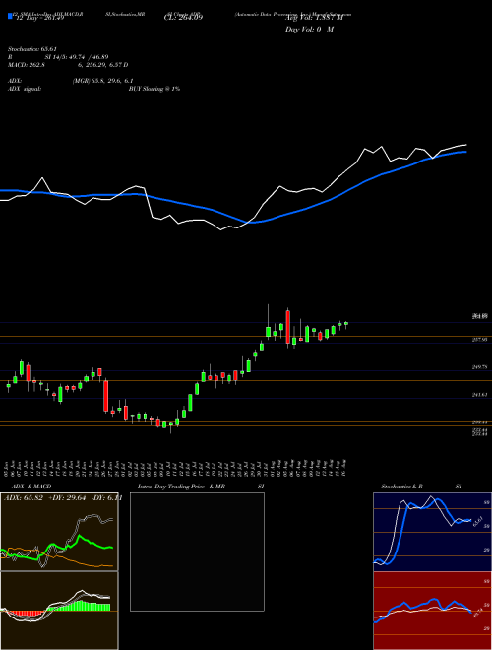Click the 'ADX signal:' label
The image size is (492, 650).
tap(25, 89)
